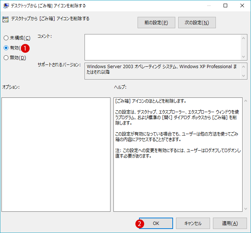The height and width of the screenshot is (233, 251).
Task: Click the 前の設定 button
Action: [x=156, y=23]
